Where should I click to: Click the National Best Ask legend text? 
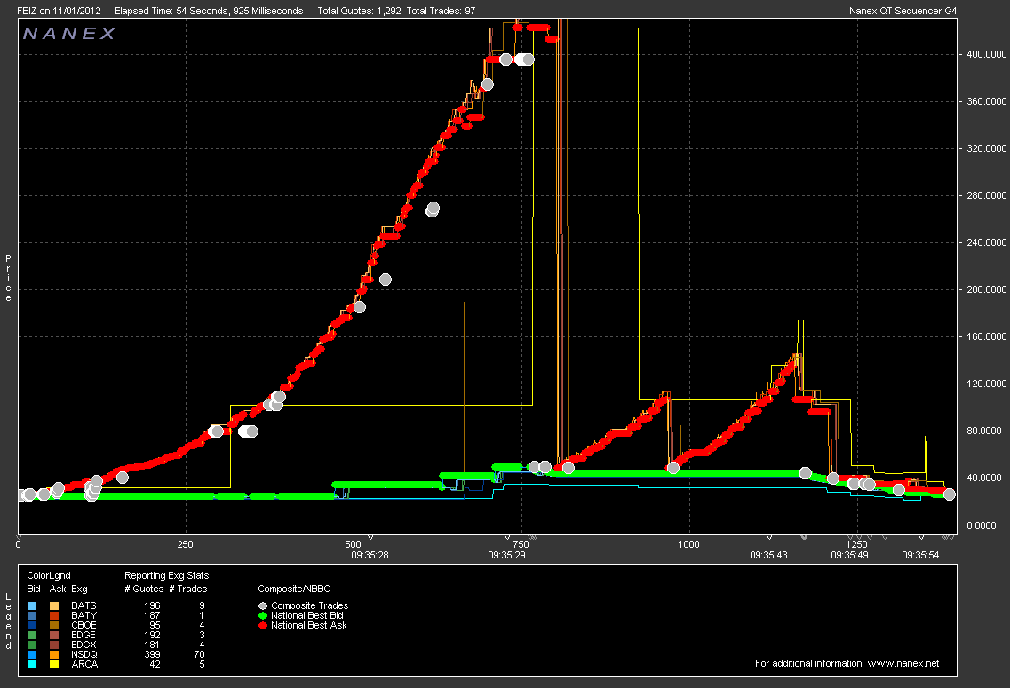coord(309,625)
